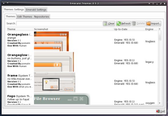Select the Themes Settings tab
The image size is (168, 116).
[14, 9]
